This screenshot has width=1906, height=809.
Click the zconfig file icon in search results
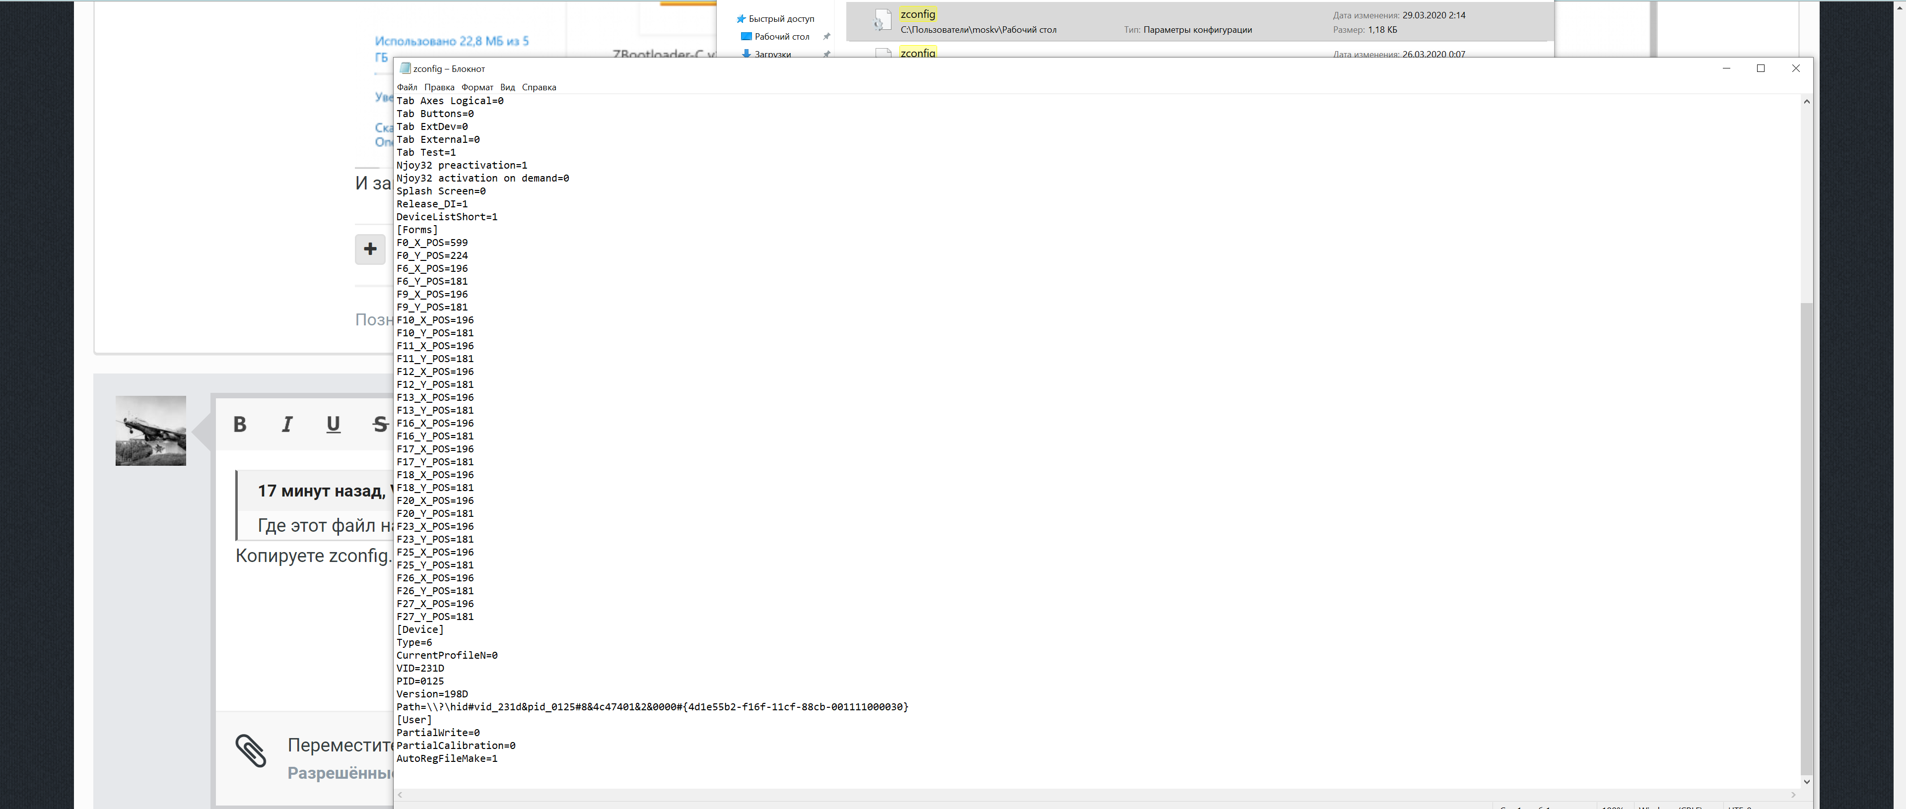881,21
